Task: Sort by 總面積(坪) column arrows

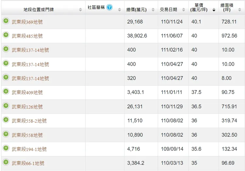Action: (240, 9)
